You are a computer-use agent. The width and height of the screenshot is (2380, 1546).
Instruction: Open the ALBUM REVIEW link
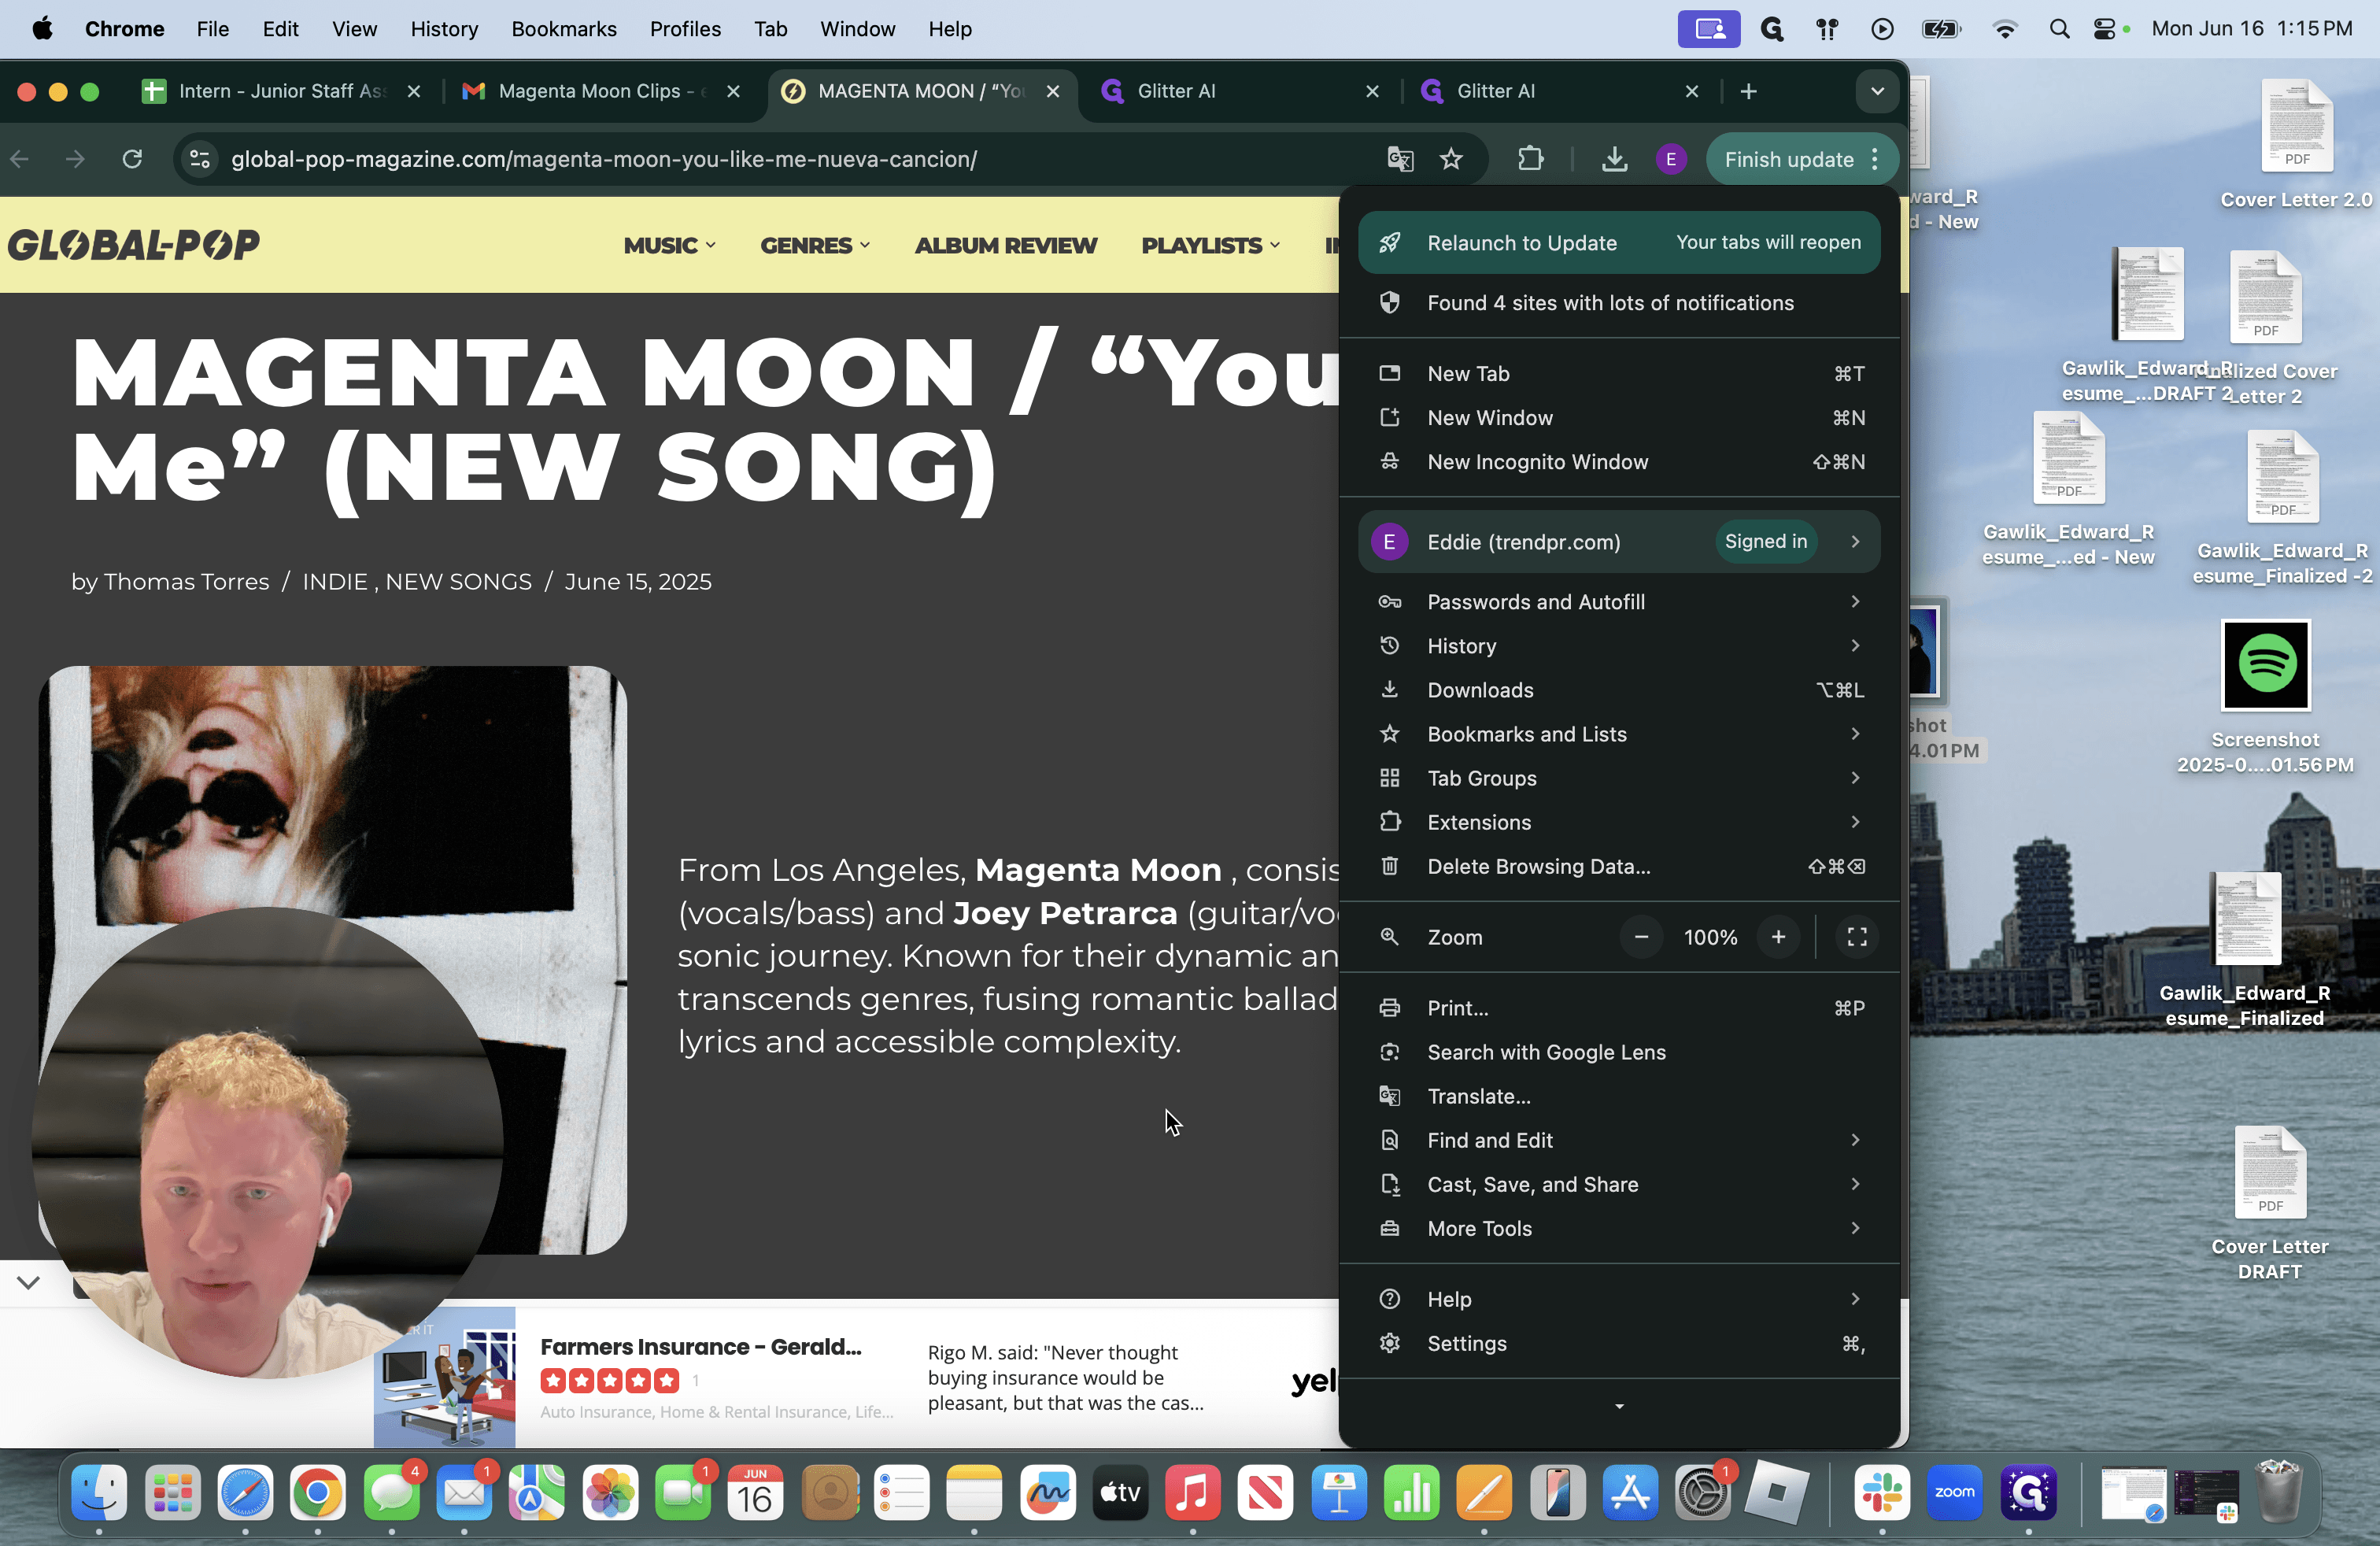pyautogui.click(x=1006, y=245)
